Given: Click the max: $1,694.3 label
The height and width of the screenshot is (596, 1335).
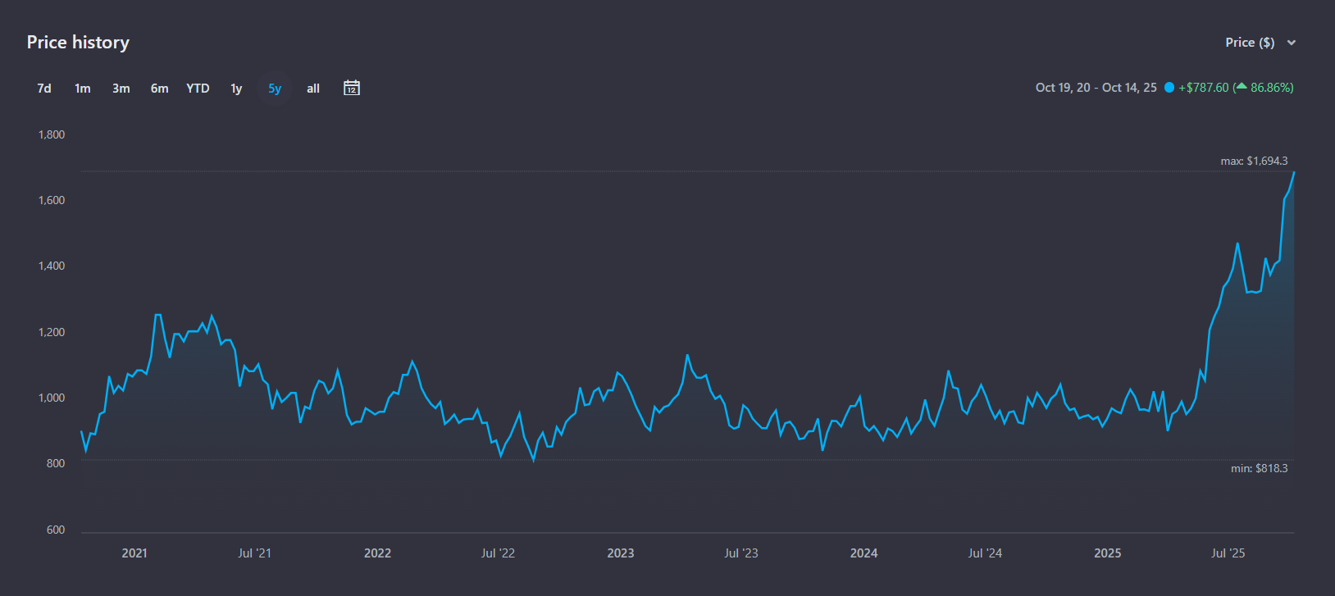Looking at the screenshot, I should 1254,162.
